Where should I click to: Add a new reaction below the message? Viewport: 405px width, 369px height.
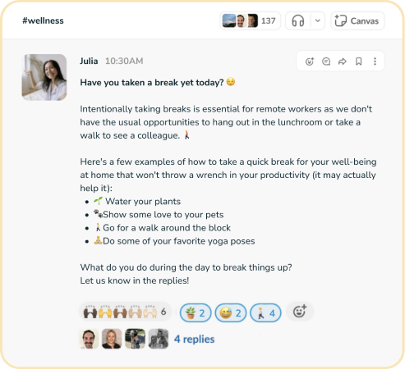[x=300, y=312]
